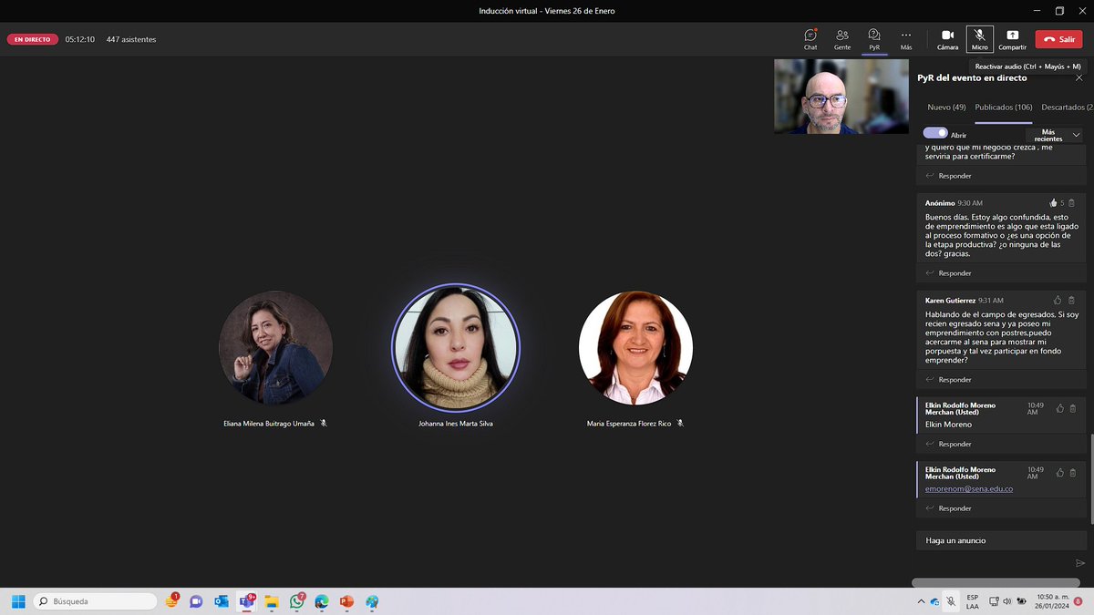Click Responder under the certificarme question

tap(948, 176)
